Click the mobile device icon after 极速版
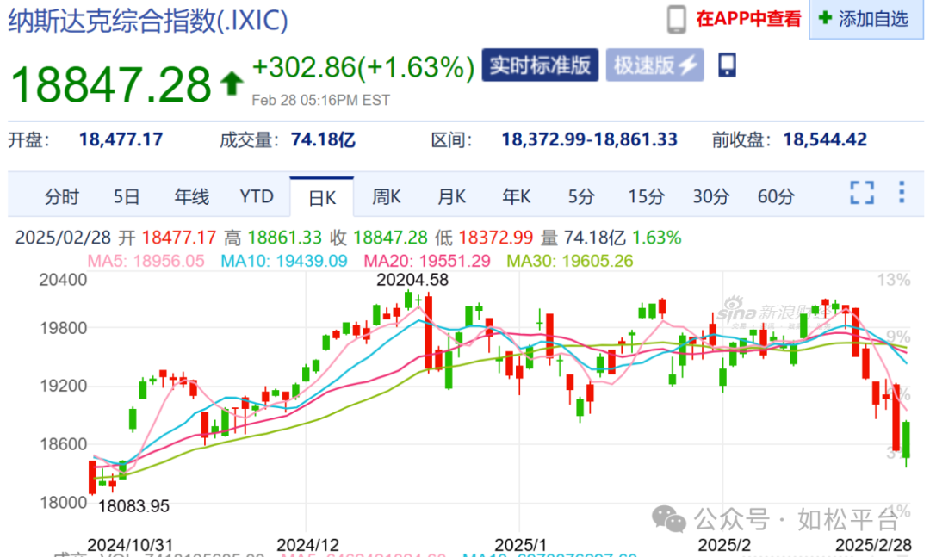The height and width of the screenshot is (557, 930). (727, 65)
